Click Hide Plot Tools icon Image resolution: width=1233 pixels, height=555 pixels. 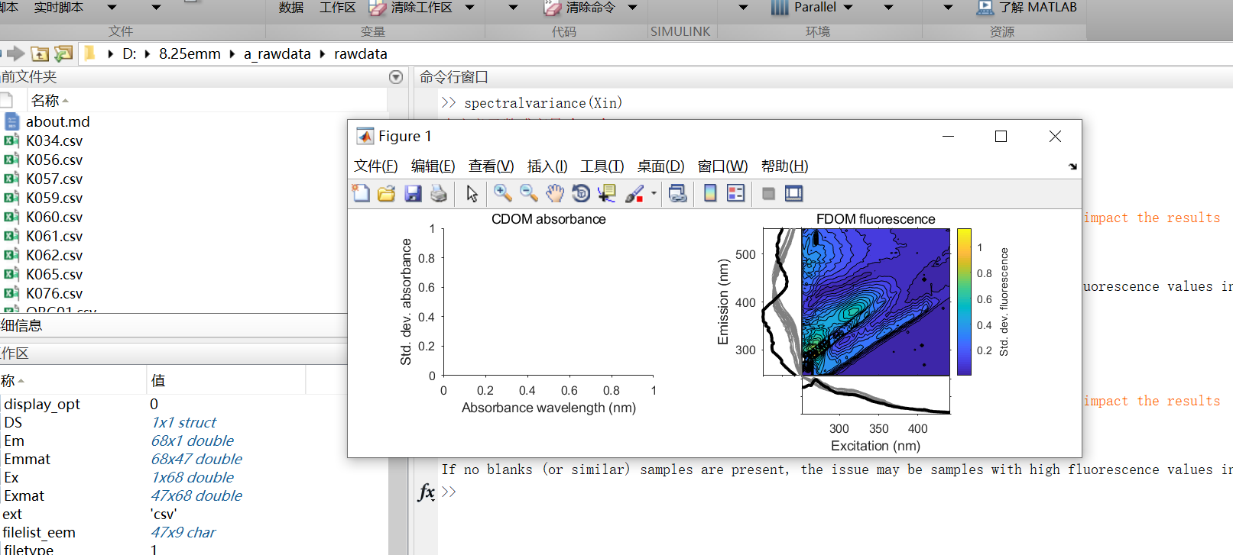click(768, 194)
